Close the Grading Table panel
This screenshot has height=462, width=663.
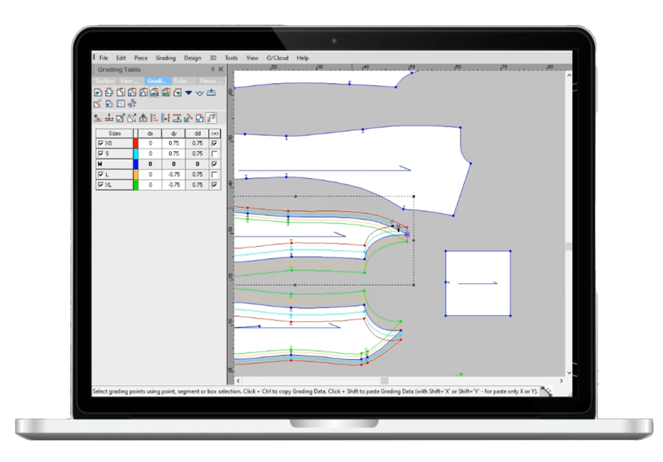221,69
